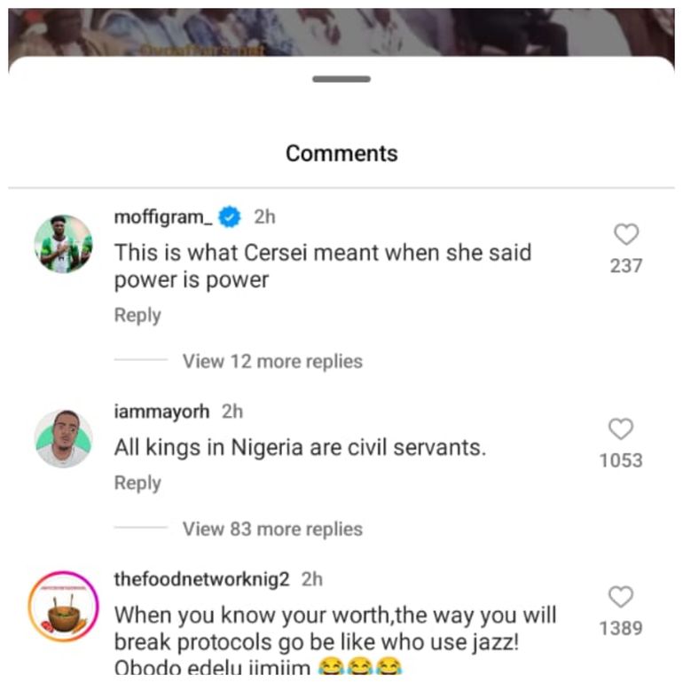Tap the blue verified badge beside moffigram_
This screenshot has height=683, width=683.
pyautogui.click(x=230, y=216)
